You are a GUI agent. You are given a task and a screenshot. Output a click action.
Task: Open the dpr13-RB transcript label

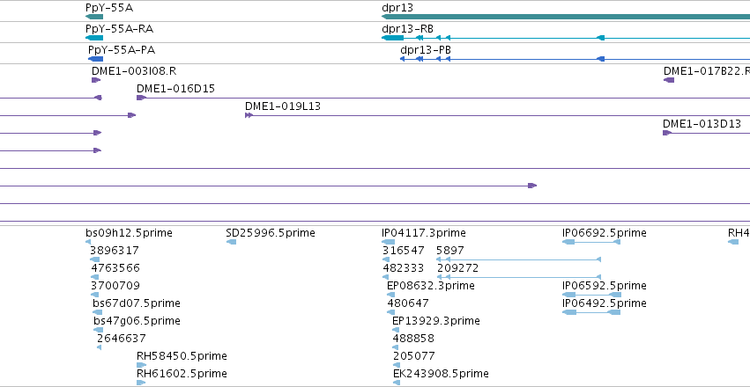[407, 29]
